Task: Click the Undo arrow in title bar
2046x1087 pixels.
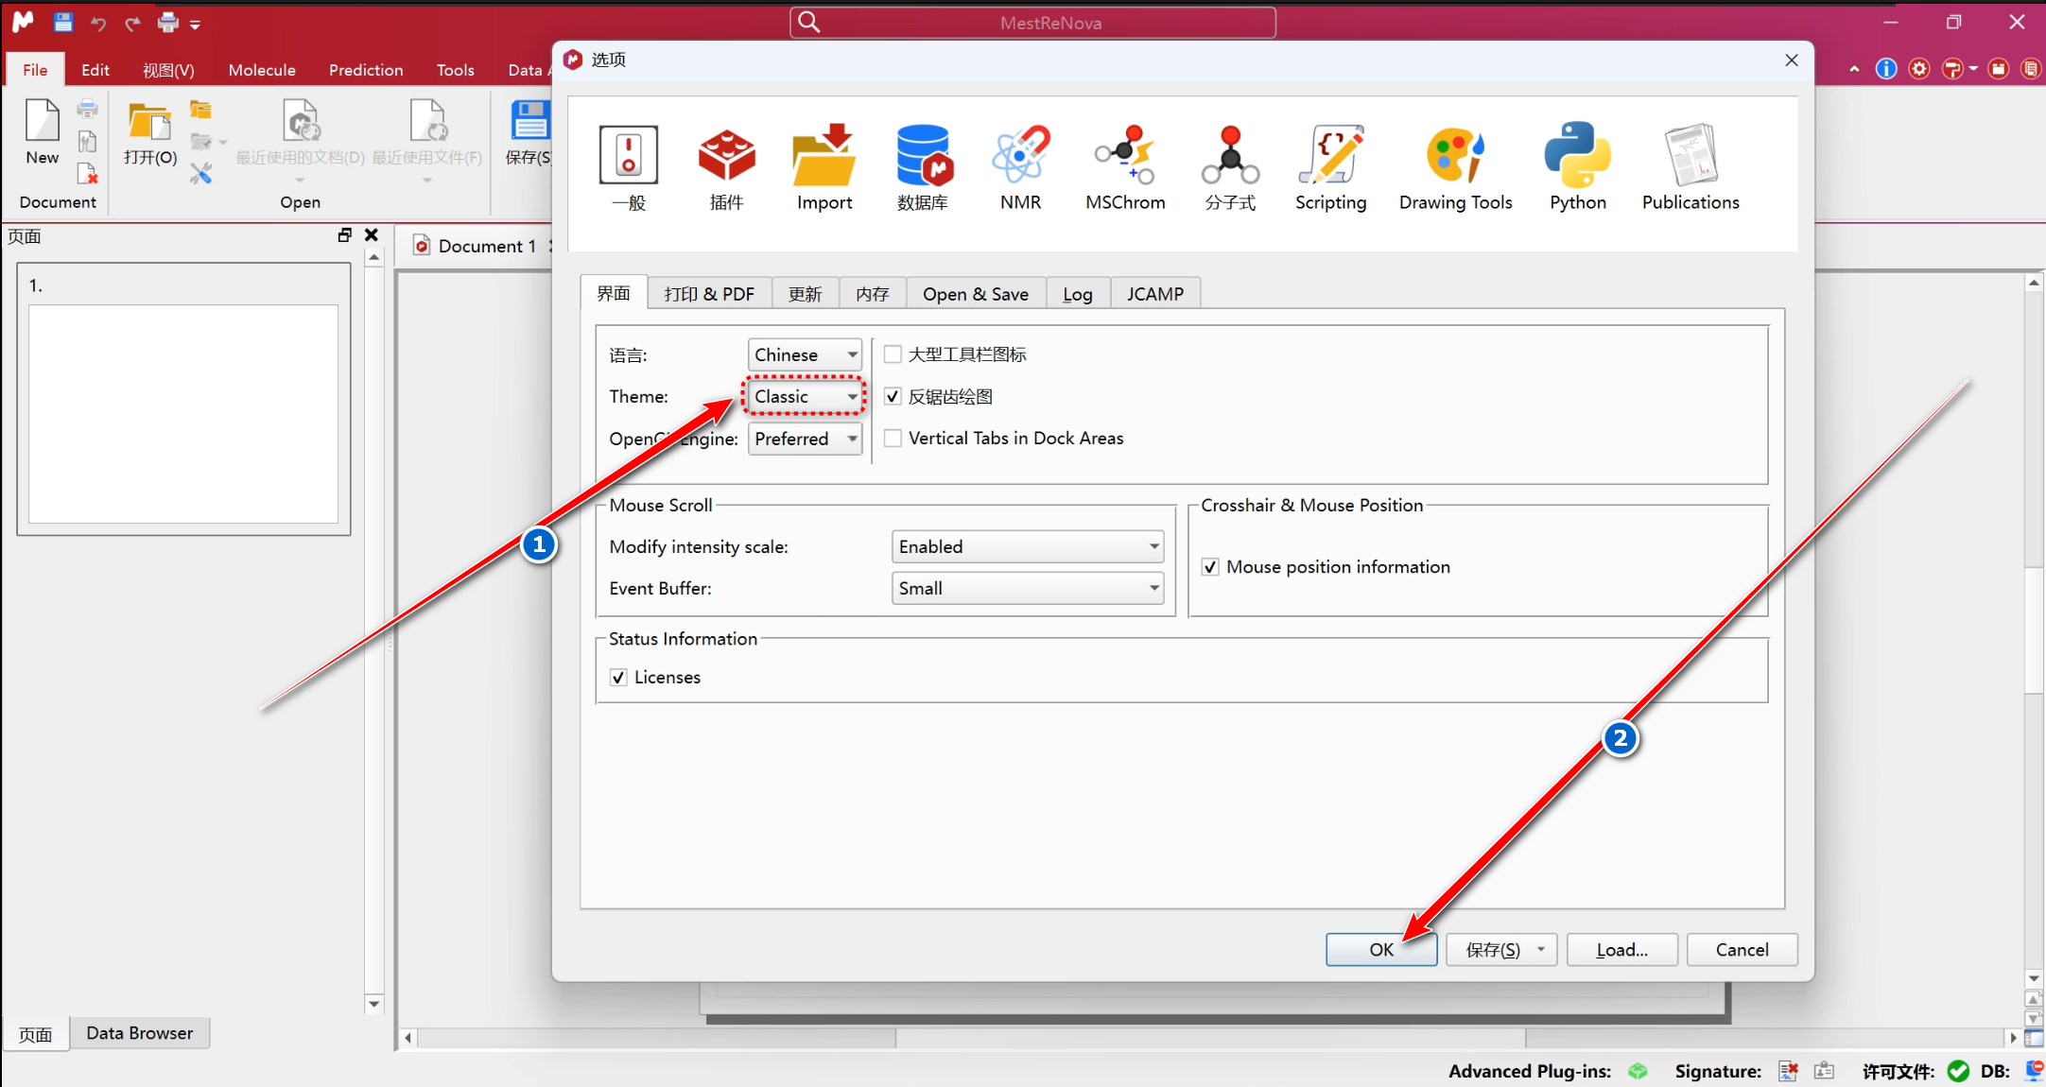Action: click(x=98, y=23)
